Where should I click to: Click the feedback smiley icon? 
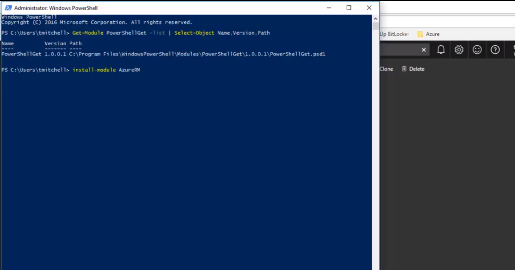[477, 50]
